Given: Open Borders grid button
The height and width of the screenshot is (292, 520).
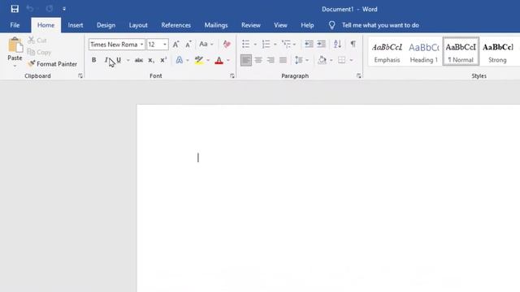Looking at the screenshot, I should [341, 60].
